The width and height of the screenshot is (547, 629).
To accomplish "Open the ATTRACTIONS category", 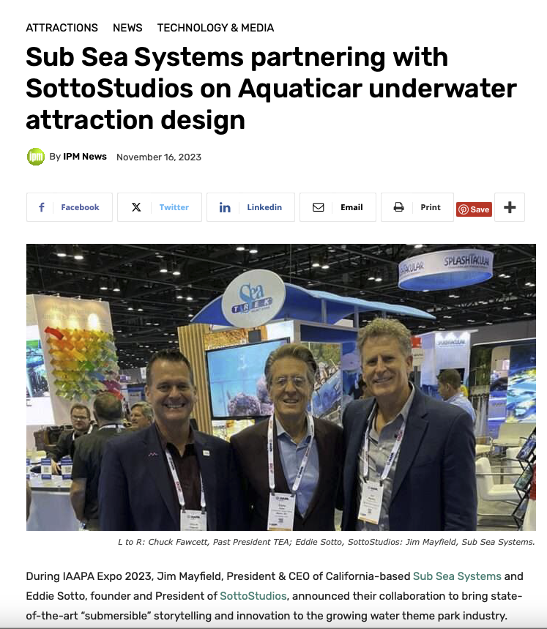I will point(62,28).
